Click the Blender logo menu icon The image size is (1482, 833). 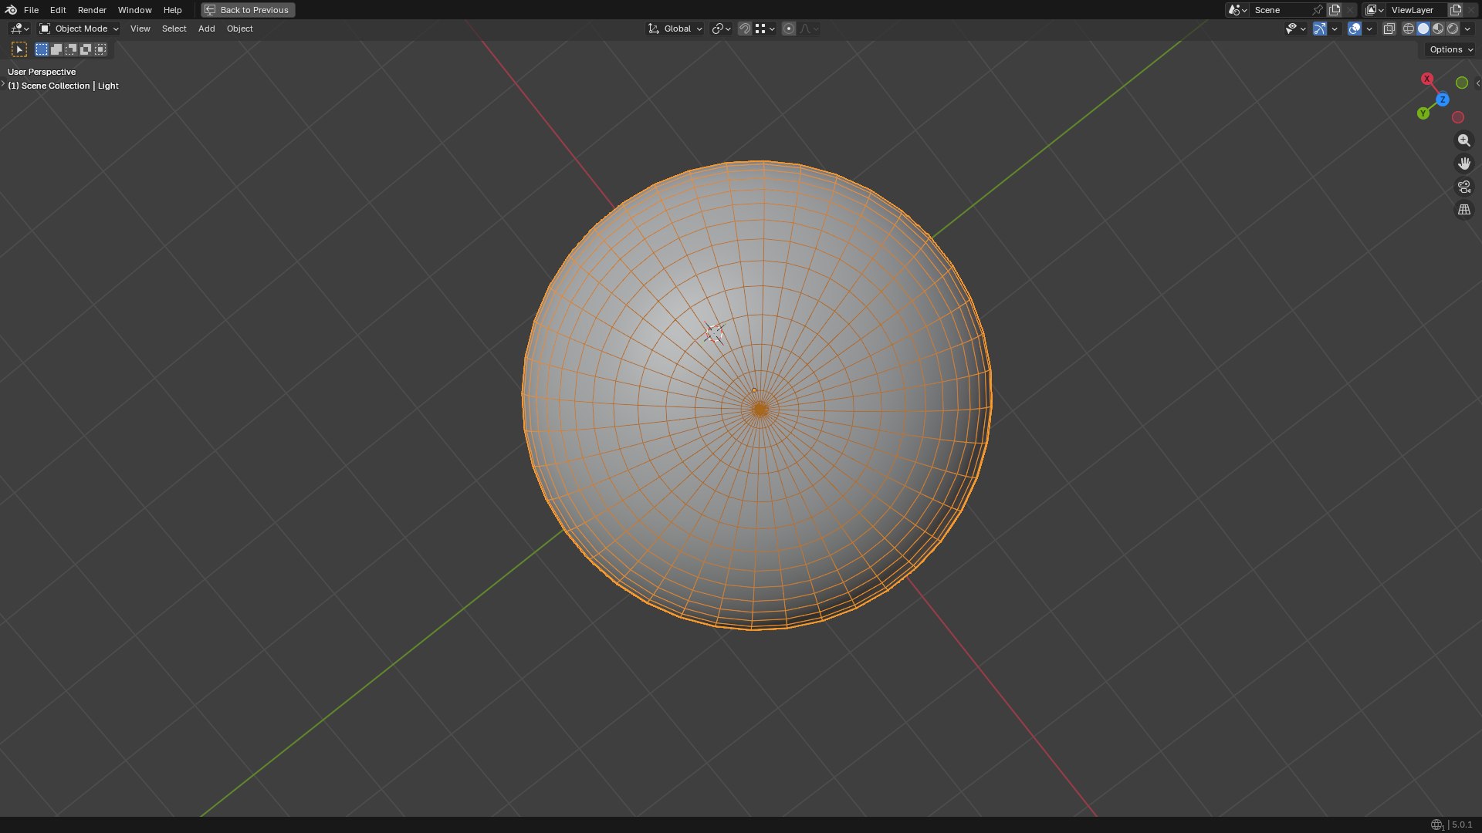point(11,10)
